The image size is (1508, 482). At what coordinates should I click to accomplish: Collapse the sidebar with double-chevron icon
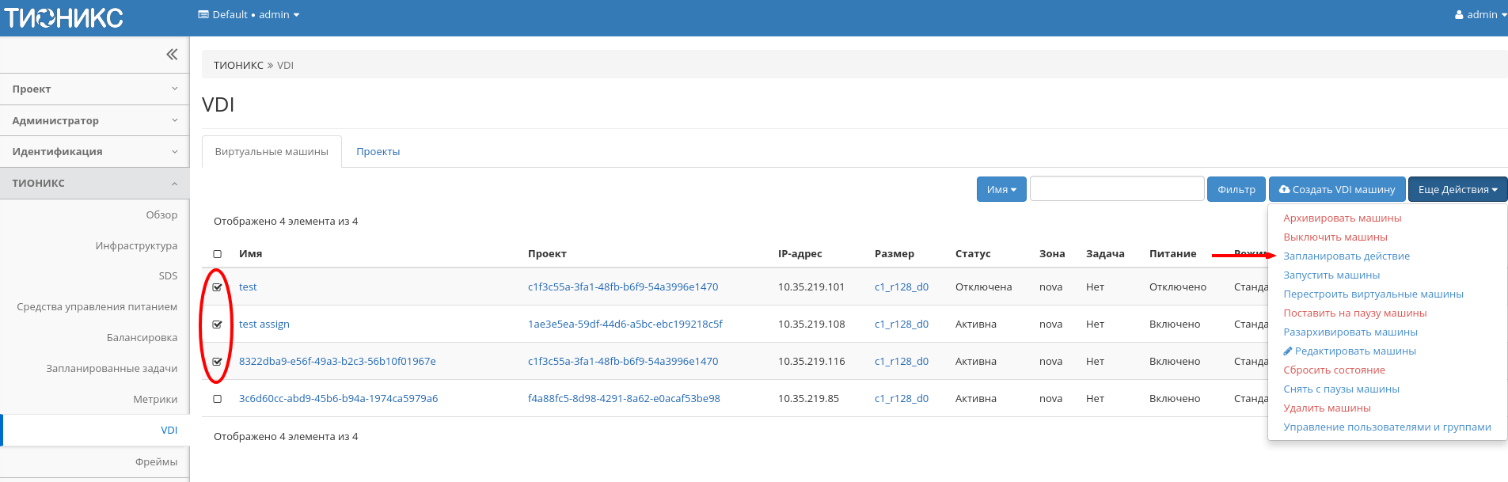[172, 55]
